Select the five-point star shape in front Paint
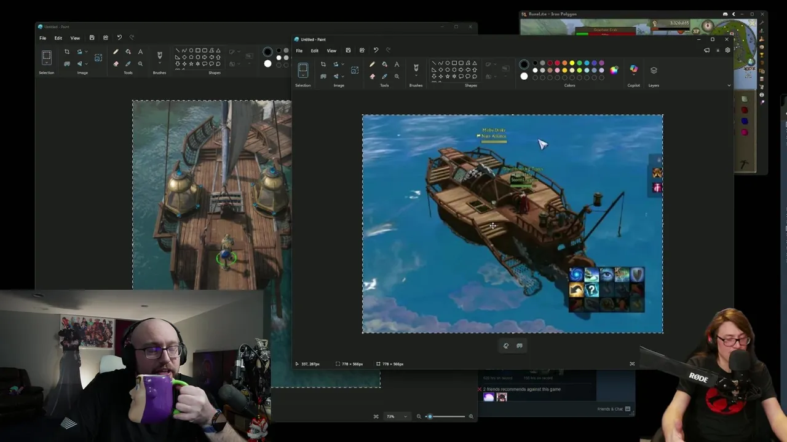 coord(447,76)
